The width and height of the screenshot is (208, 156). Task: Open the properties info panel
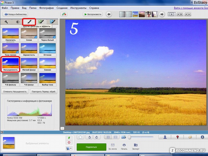(202, 137)
